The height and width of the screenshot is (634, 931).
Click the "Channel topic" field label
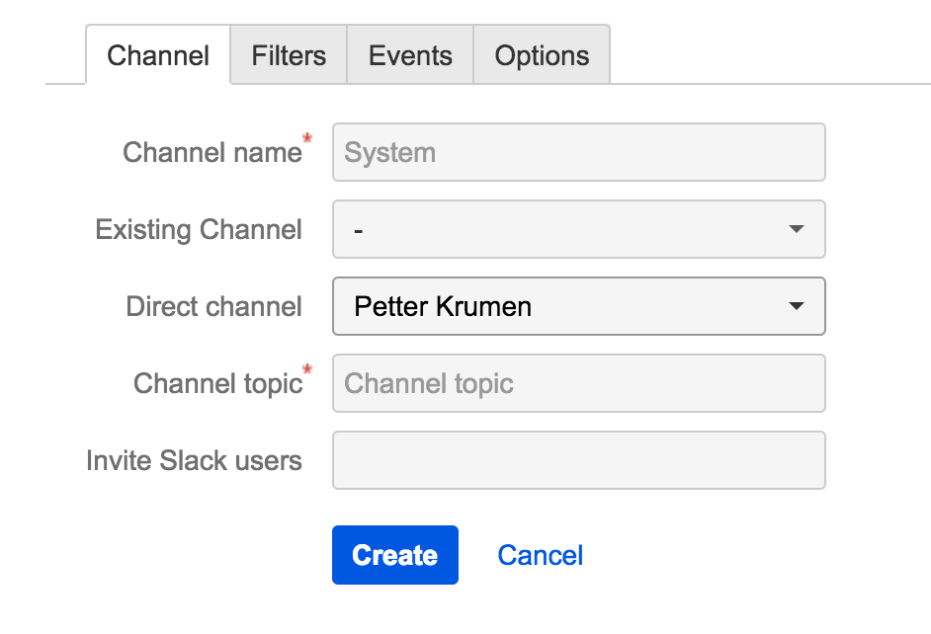click(217, 383)
